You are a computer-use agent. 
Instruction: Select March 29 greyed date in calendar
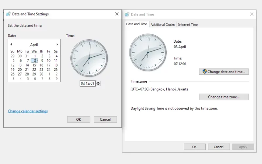tap(12, 56)
